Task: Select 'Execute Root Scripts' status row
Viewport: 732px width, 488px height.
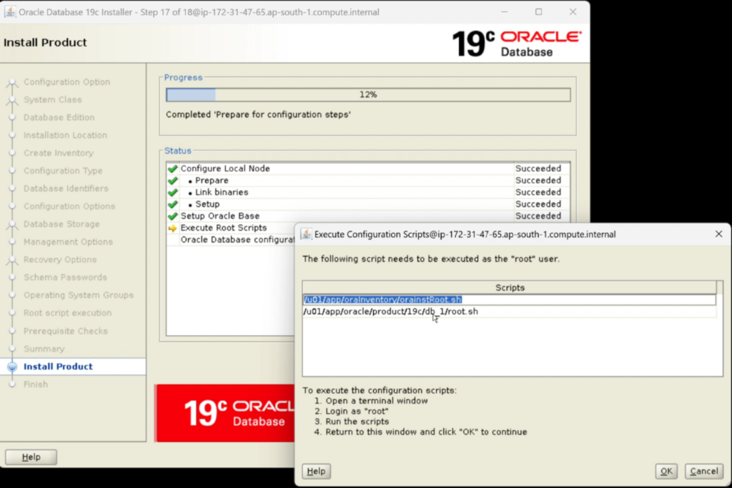Action: tap(231, 228)
